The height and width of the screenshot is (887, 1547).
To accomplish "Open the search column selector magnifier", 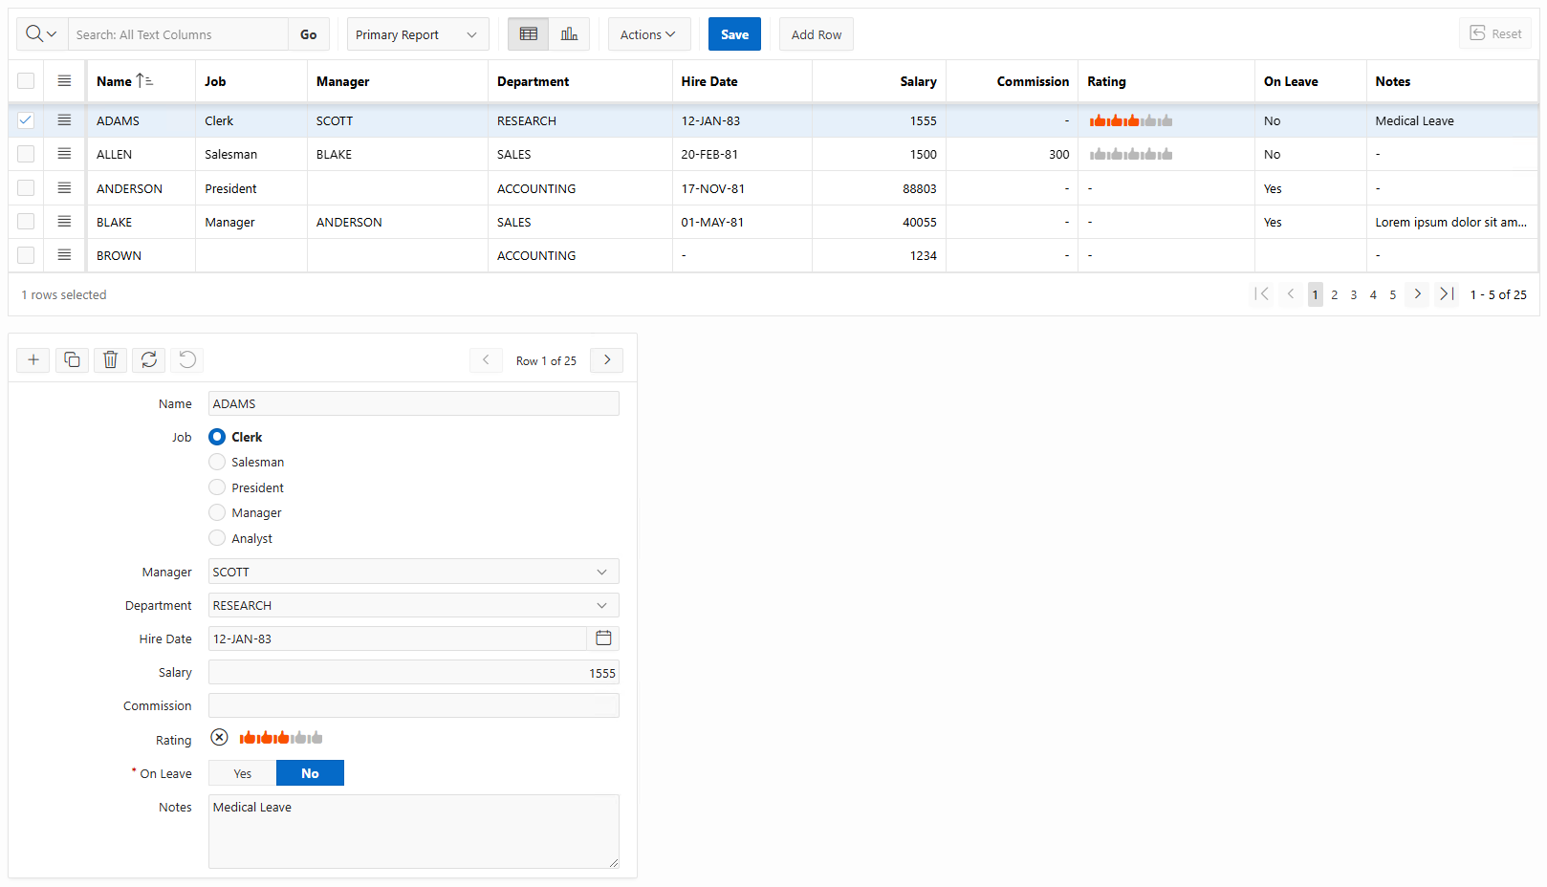I will coord(42,34).
